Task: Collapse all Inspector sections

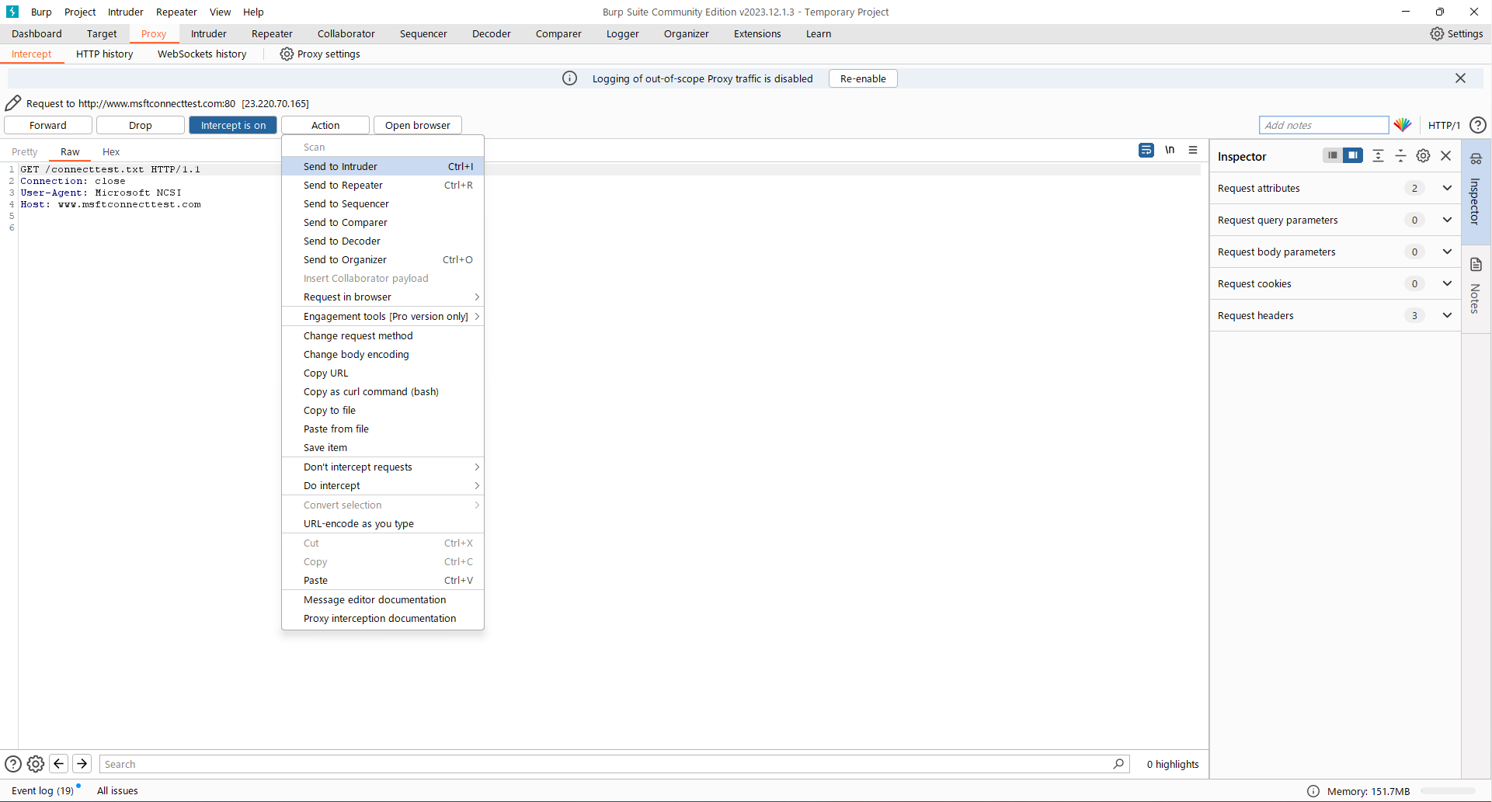Action: coord(1400,155)
